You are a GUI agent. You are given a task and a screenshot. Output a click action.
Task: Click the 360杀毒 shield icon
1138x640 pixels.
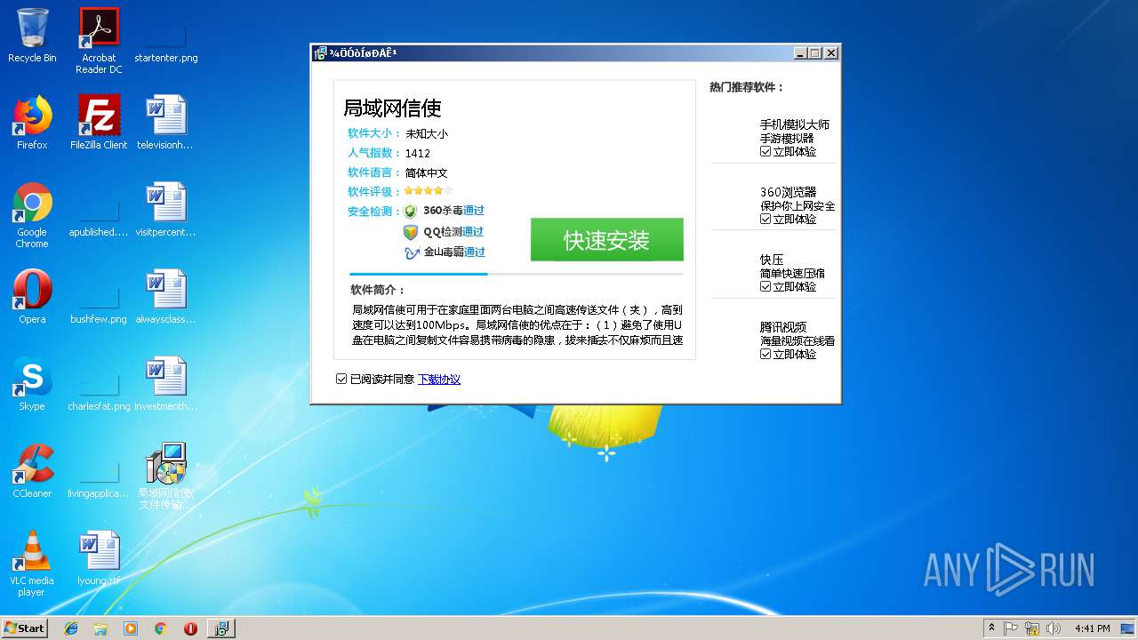point(410,212)
